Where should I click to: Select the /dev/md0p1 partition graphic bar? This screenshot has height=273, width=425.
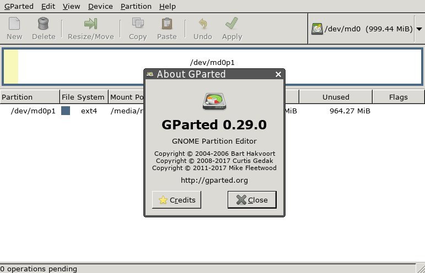pos(213,67)
